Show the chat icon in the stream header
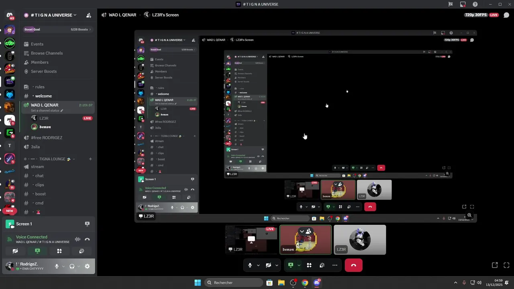This screenshot has width=514, height=289. pos(506,15)
